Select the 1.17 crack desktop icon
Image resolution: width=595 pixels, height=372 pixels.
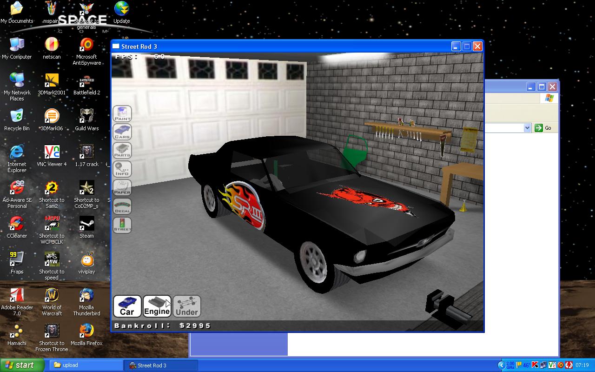(x=86, y=156)
